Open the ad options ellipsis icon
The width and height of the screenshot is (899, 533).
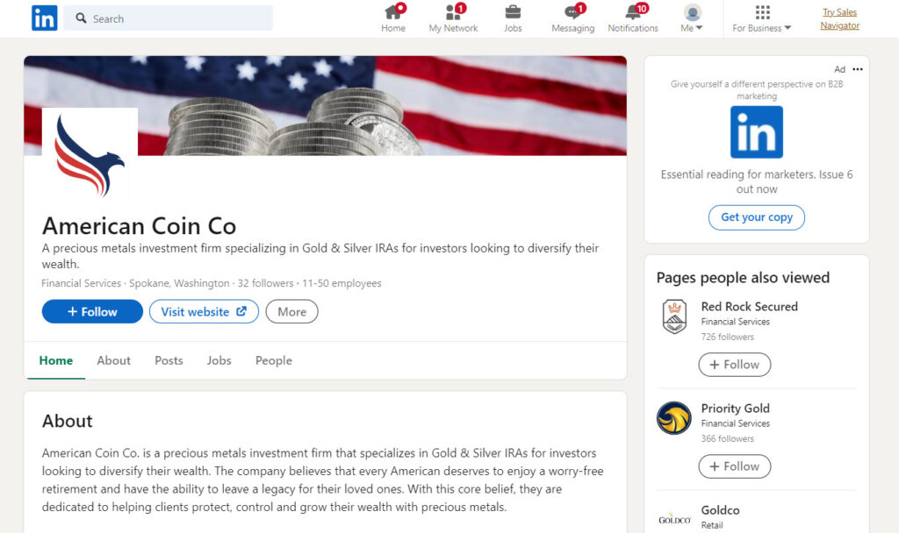pyautogui.click(x=857, y=69)
